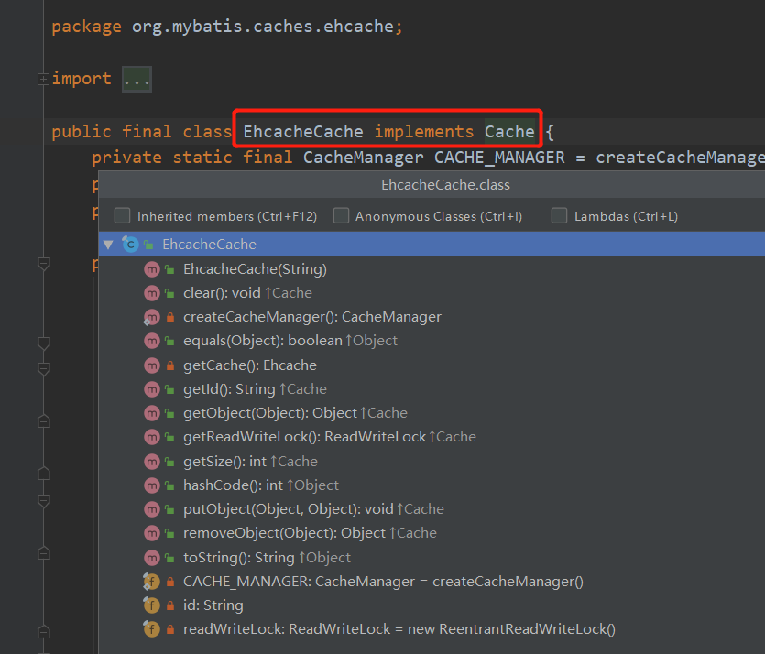This screenshot has height=654, width=765.
Task: Click the private lock icon on getCache()
Action: pyautogui.click(x=170, y=365)
